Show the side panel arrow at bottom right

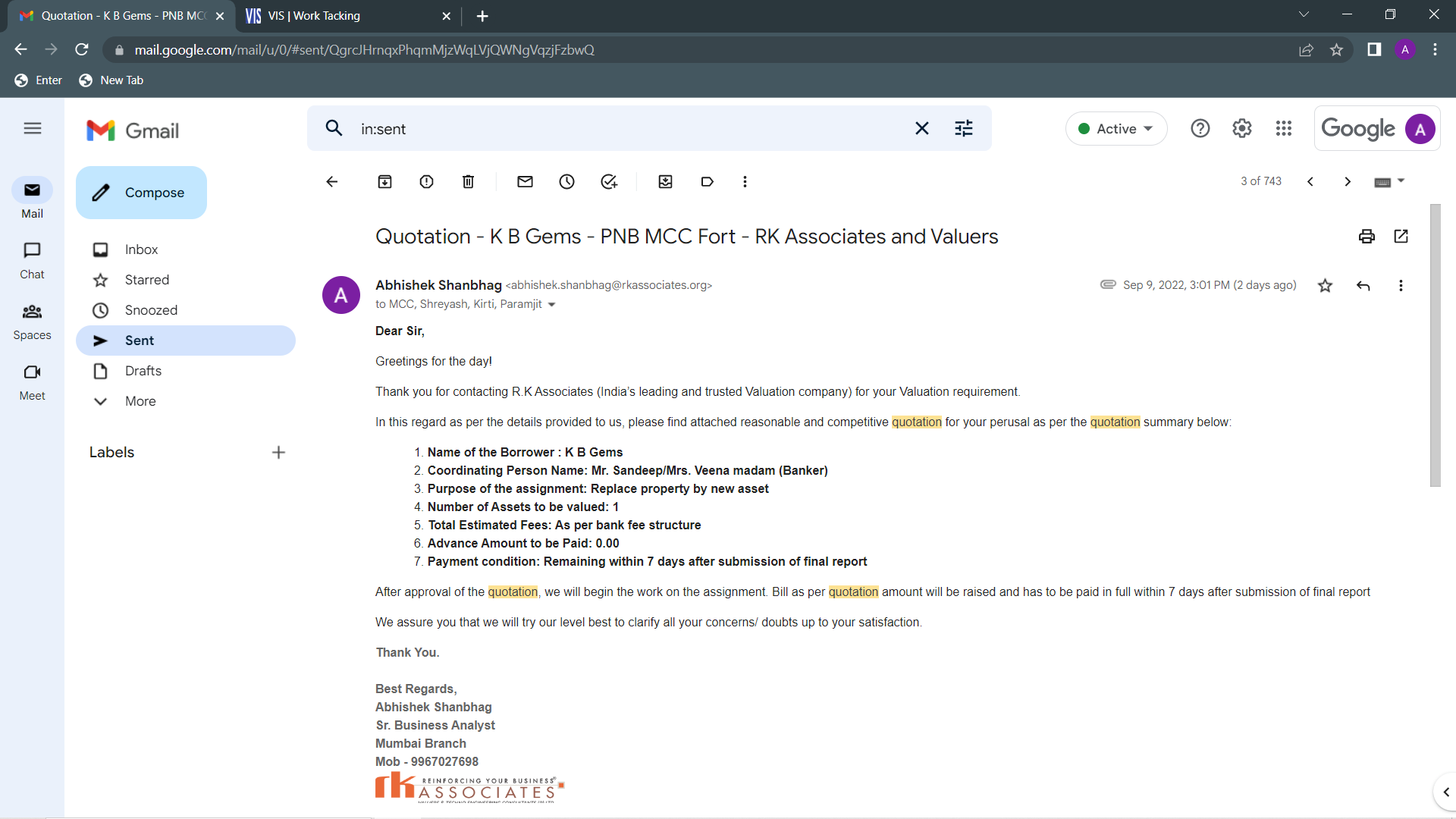(x=1445, y=792)
